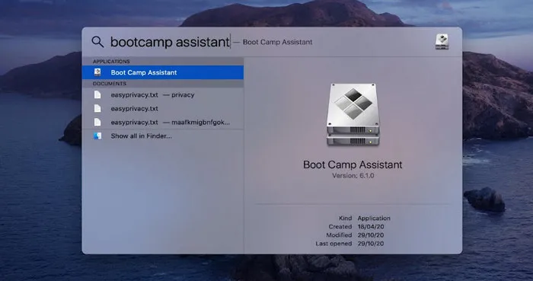Click the DOCUMENTS section header
The width and height of the screenshot is (533, 281).
coord(110,84)
